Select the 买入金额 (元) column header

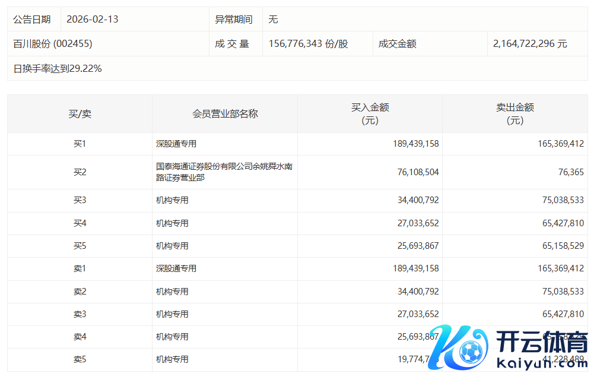[370, 114]
